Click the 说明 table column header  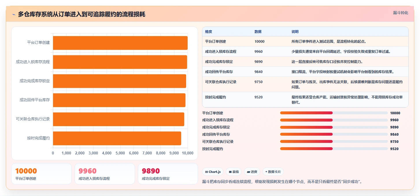click(295, 32)
